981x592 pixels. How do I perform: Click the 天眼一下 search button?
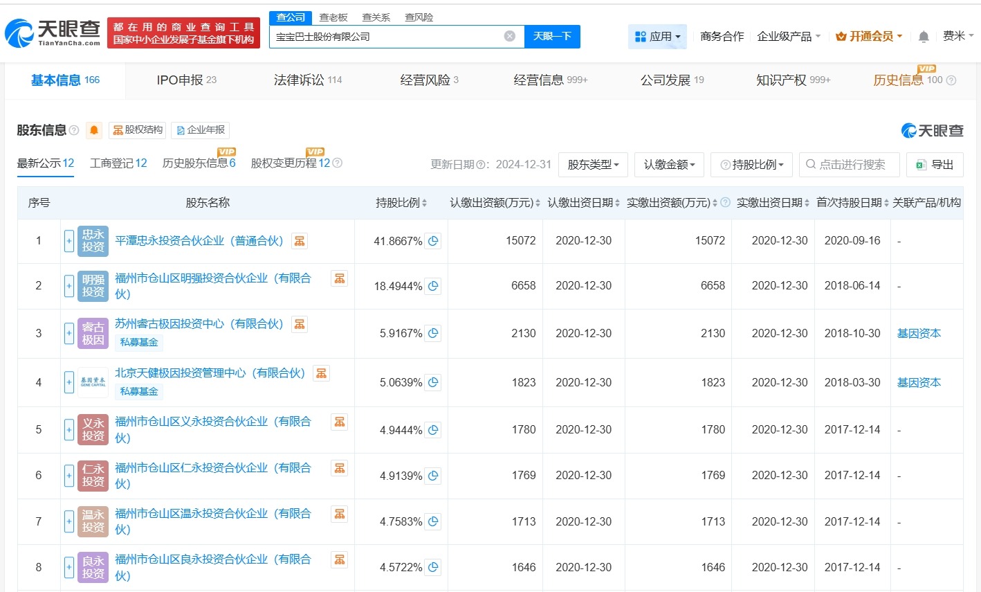click(552, 36)
